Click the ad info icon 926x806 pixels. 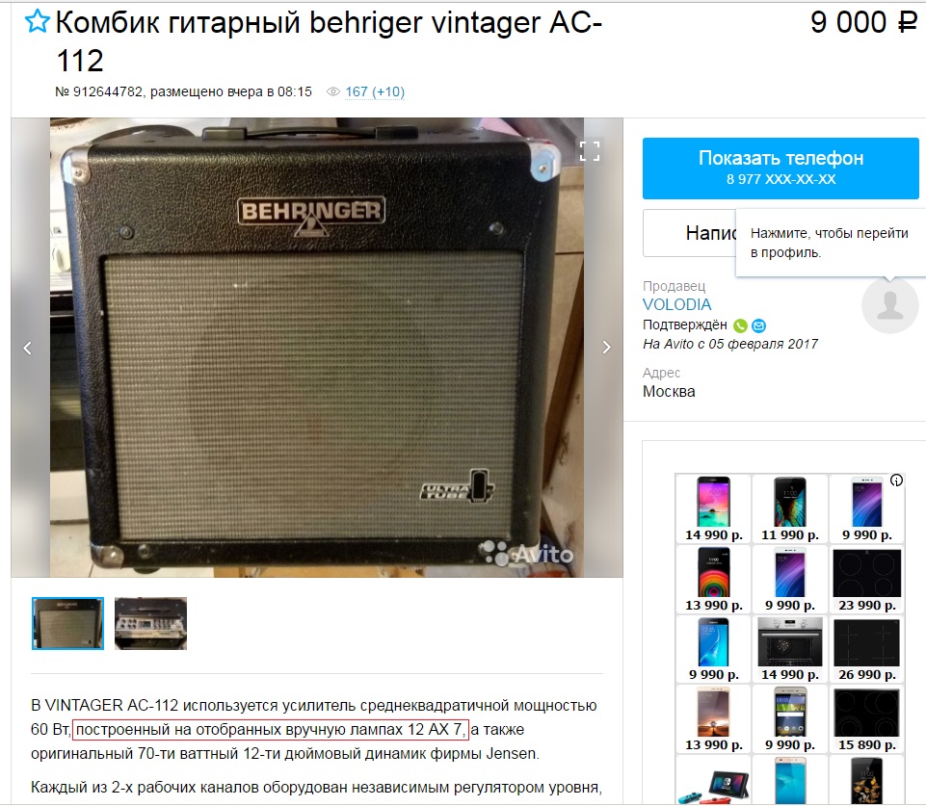tap(896, 481)
